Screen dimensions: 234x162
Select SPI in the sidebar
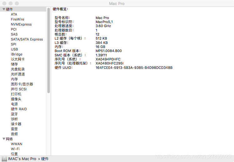13,44
